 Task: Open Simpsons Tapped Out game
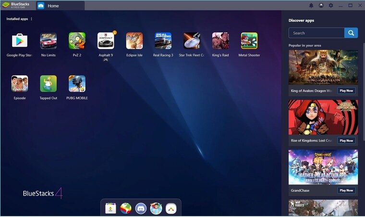[48, 84]
